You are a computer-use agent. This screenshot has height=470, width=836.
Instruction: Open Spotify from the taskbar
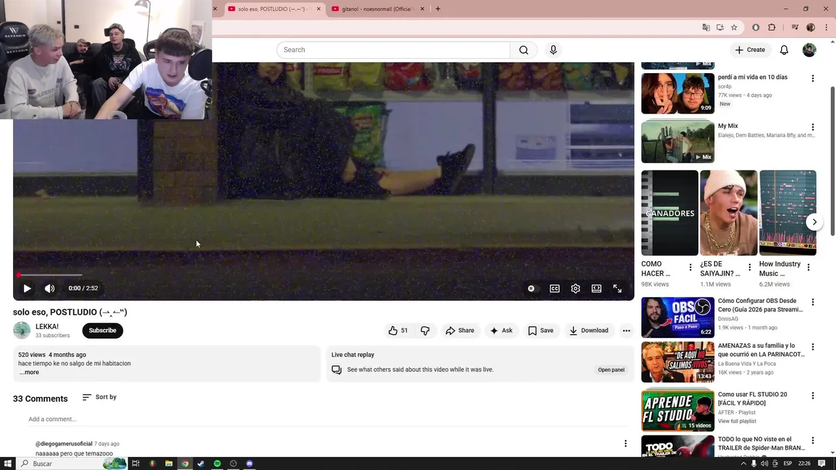point(217,463)
